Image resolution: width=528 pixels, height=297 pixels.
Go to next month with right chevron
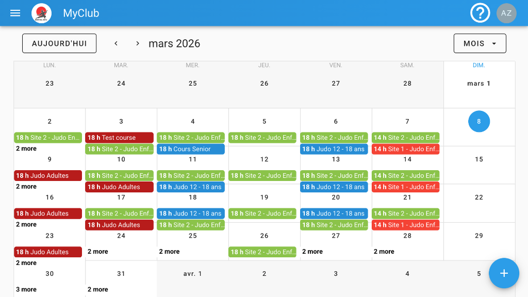[x=138, y=43]
